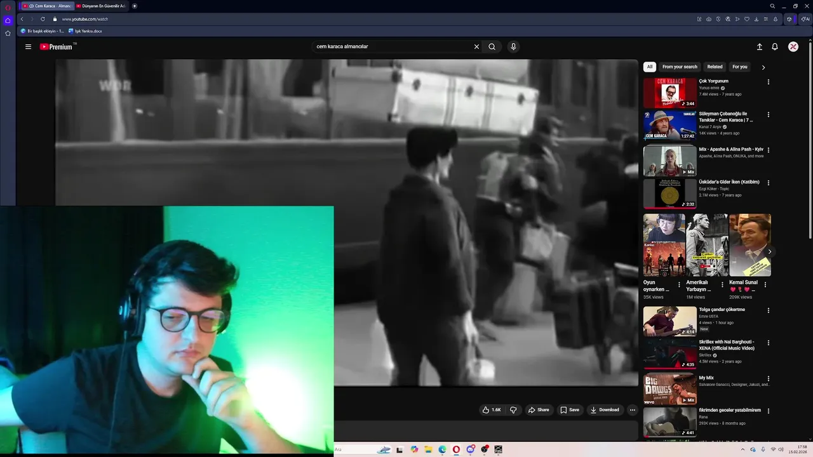The height and width of the screenshot is (457, 813).
Task: Go back in the browser
Action: (22, 19)
